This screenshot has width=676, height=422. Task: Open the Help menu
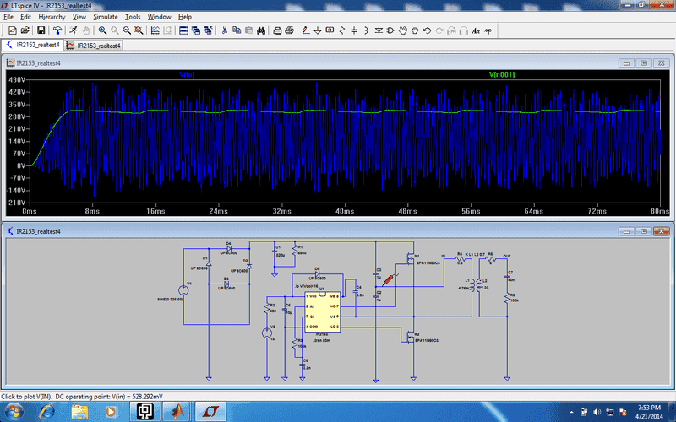tap(184, 17)
